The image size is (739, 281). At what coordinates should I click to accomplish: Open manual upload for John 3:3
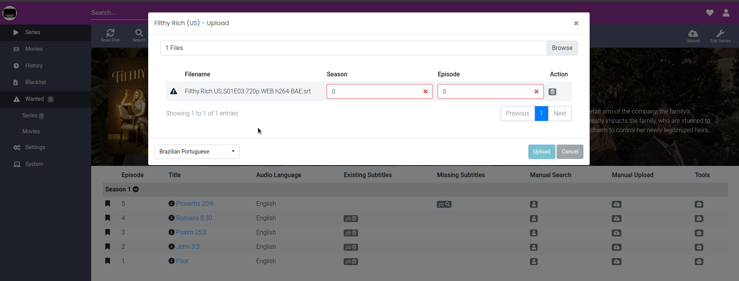[x=616, y=247]
